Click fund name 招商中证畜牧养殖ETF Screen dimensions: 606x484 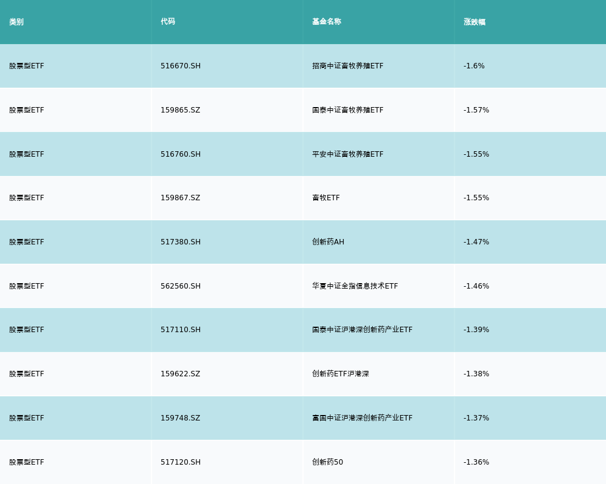pyautogui.click(x=348, y=66)
